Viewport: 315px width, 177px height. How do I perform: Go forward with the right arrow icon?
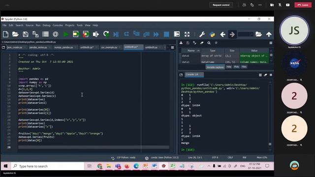232,34
